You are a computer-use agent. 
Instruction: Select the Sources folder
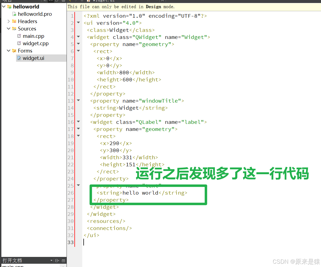point(27,29)
